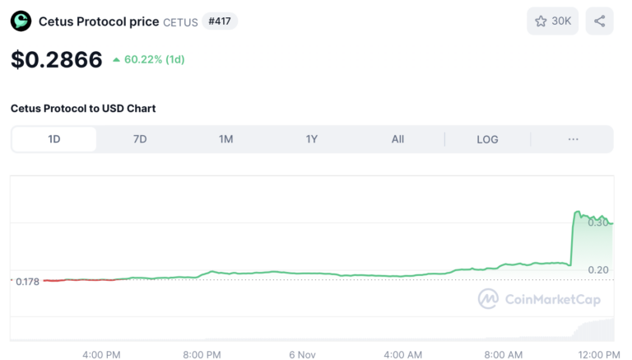The width and height of the screenshot is (632, 360).
Task: Show the 1Y price chart
Action: pyautogui.click(x=312, y=139)
